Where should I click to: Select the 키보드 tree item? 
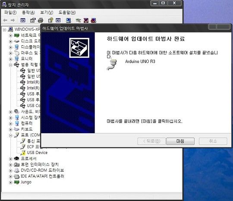pos(27,129)
